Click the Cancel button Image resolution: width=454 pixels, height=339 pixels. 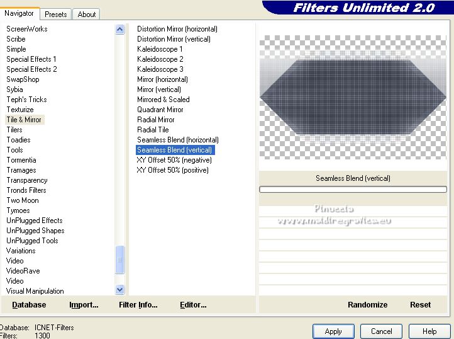click(381, 331)
